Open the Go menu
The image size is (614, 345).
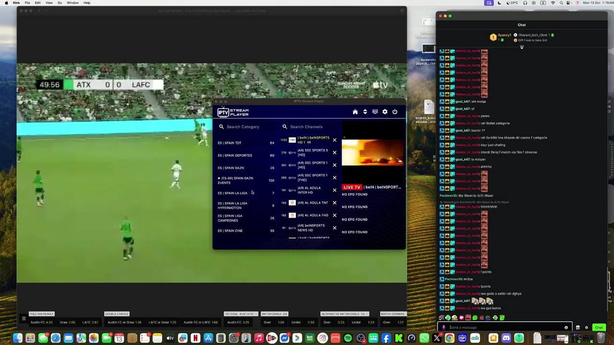point(59,3)
